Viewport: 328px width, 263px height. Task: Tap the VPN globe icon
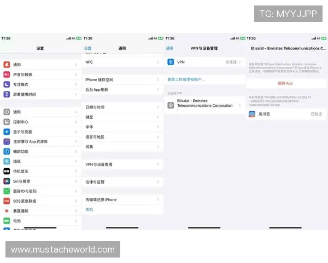(171, 62)
